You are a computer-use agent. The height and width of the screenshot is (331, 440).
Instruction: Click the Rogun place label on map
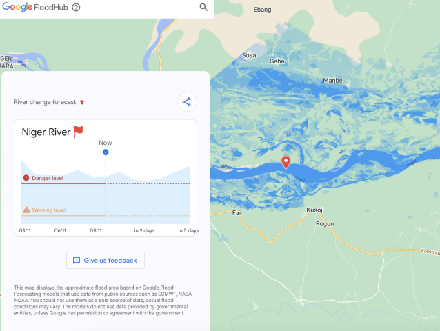[x=325, y=224]
